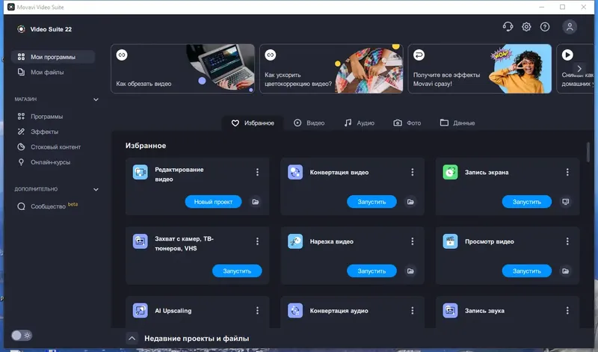Click the Новый проект button

point(213,202)
